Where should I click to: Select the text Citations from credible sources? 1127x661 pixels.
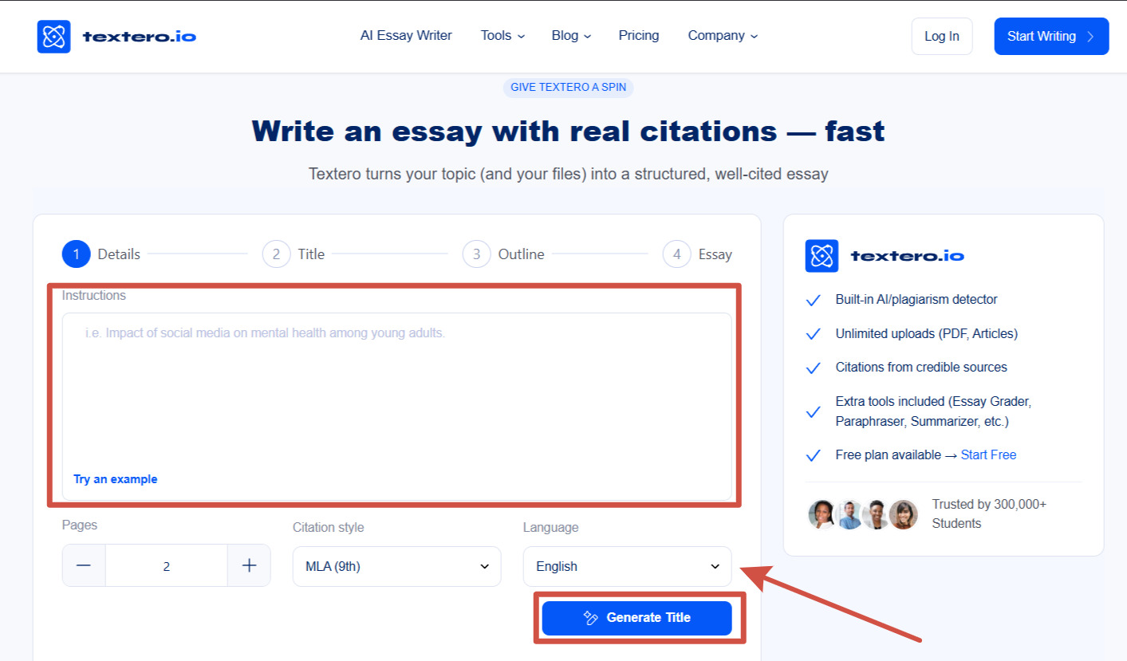[921, 368]
